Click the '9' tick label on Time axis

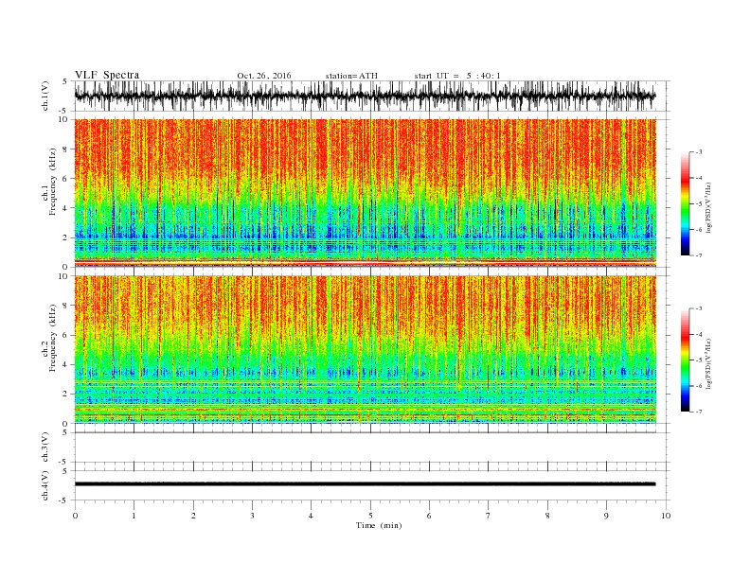pyautogui.click(x=606, y=516)
